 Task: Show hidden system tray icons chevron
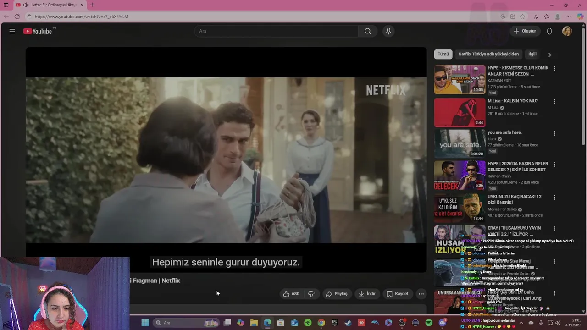tap(521, 323)
